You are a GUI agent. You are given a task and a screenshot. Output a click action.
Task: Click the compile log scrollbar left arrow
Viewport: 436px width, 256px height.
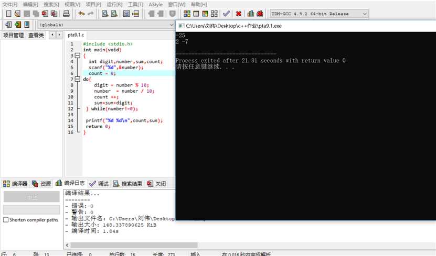pos(67,245)
